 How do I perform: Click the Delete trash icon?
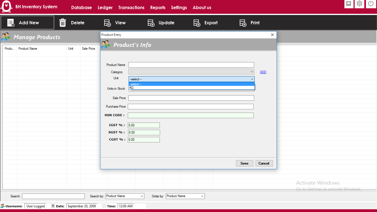pyautogui.click(x=63, y=23)
